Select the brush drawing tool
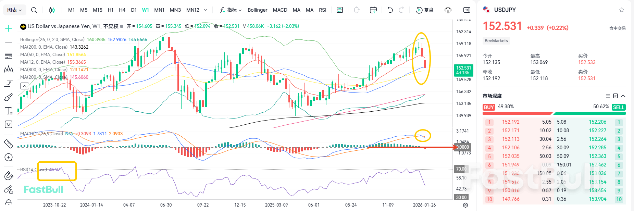Screen dimensions: 634x211 click(9, 97)
